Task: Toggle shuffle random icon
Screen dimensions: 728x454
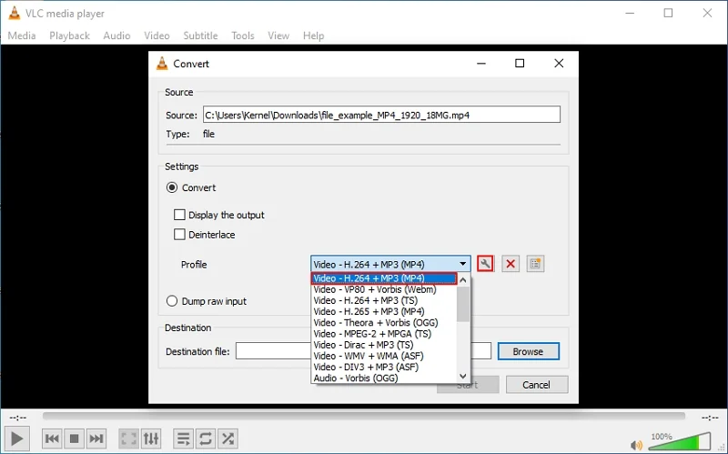Action: pos(228,439)
